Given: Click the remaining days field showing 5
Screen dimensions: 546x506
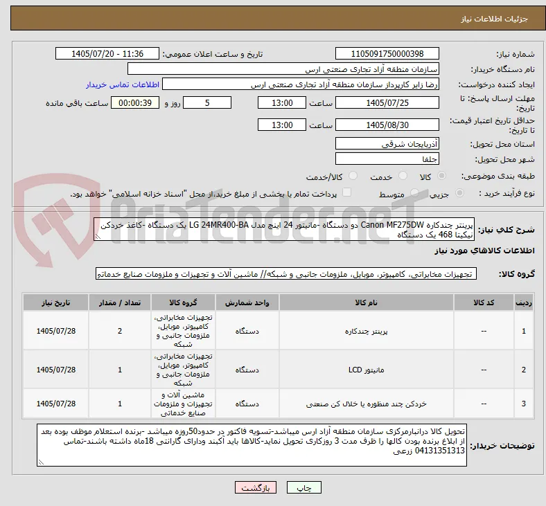Looking at the screenshot, I should (x=207, y=102).
